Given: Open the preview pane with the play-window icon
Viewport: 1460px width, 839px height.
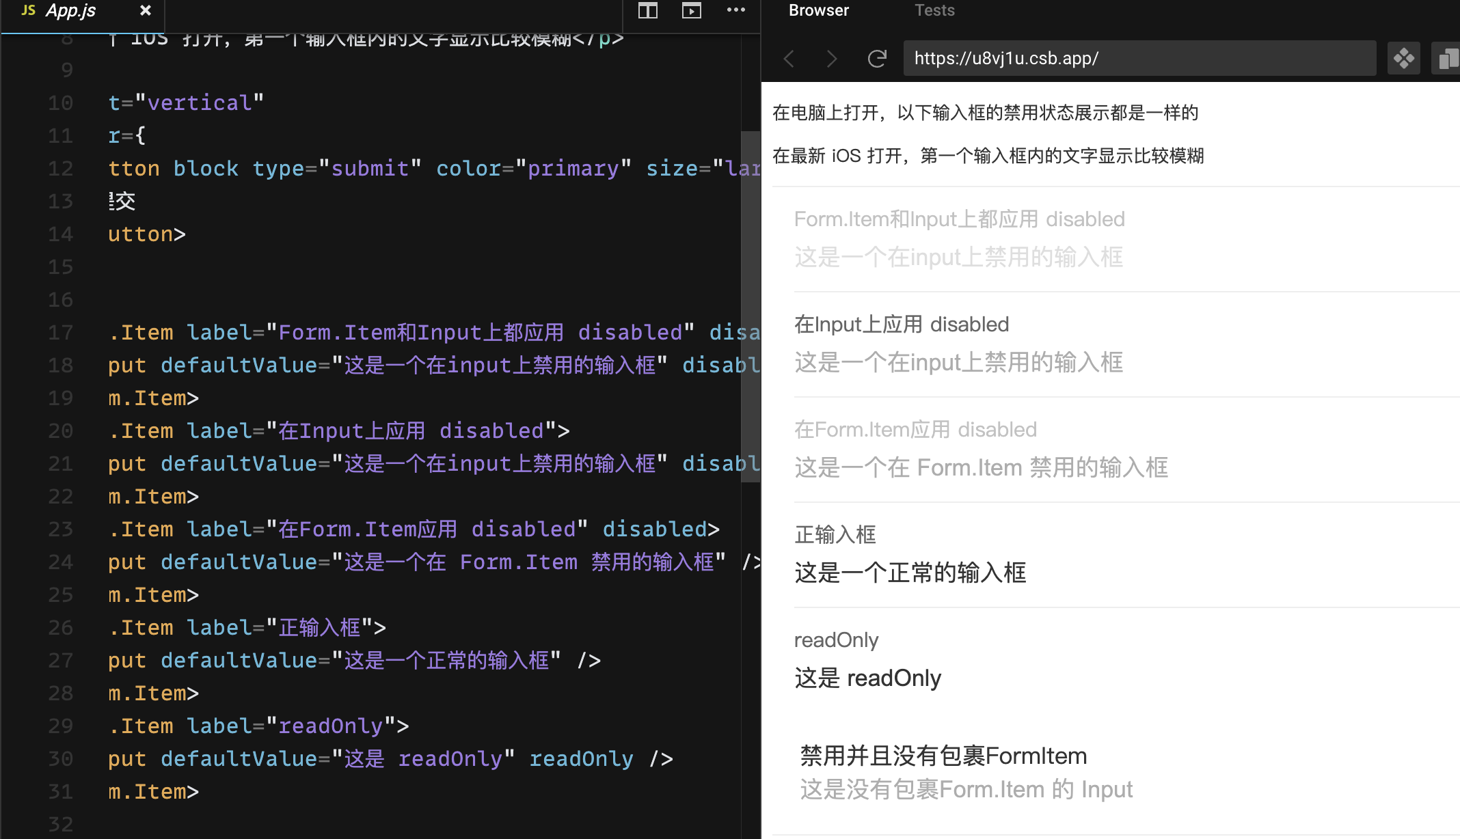Looking at the screenshot, I should (691, 11).
